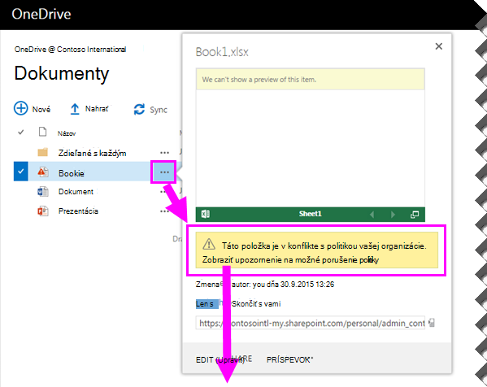
Task: Click the Nové label
Action: [41, 109]
